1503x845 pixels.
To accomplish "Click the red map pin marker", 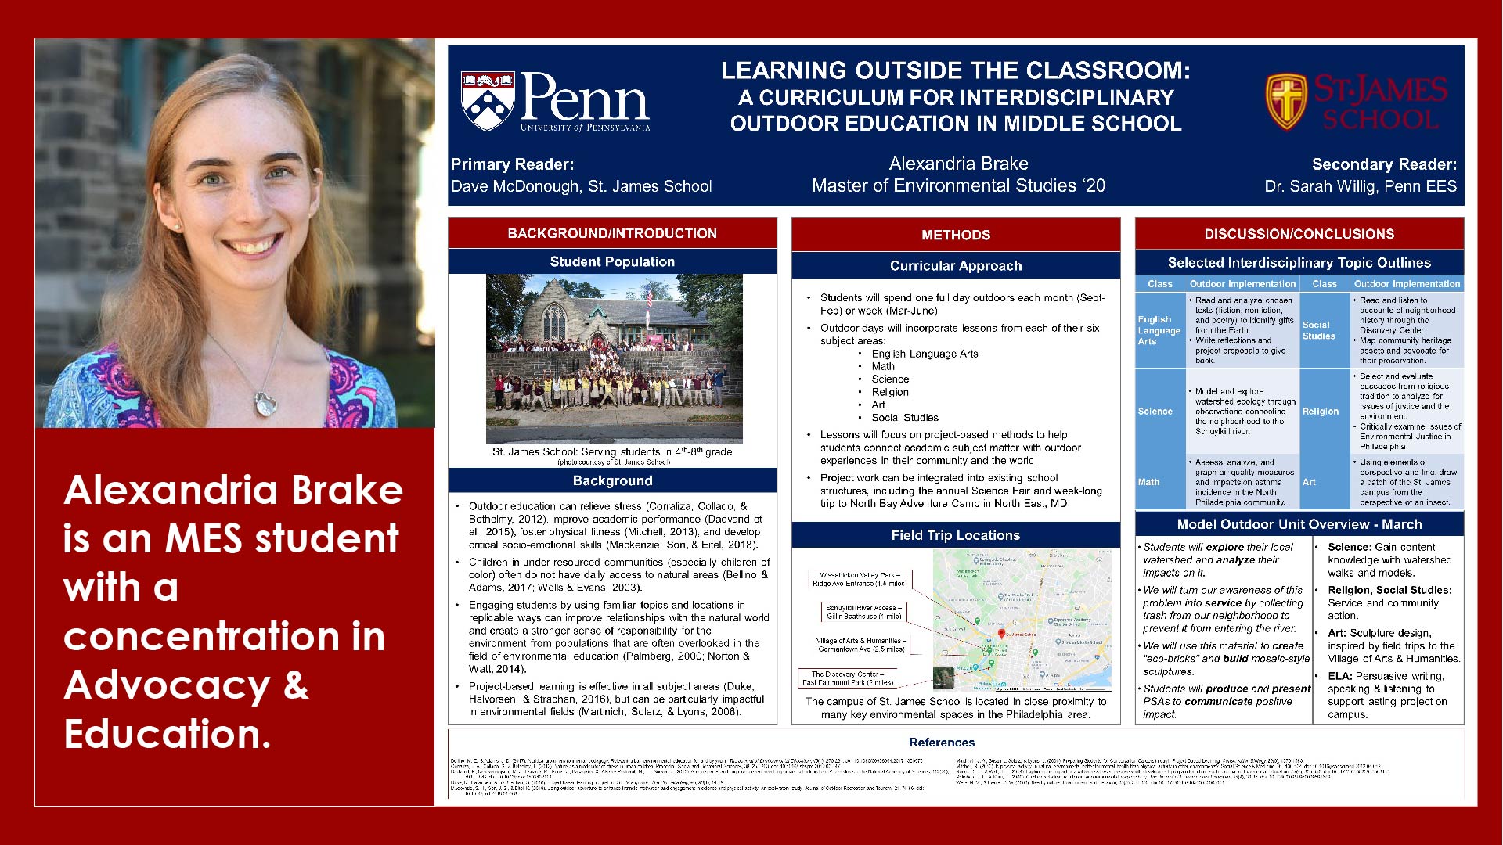I will coord(1000,634).
